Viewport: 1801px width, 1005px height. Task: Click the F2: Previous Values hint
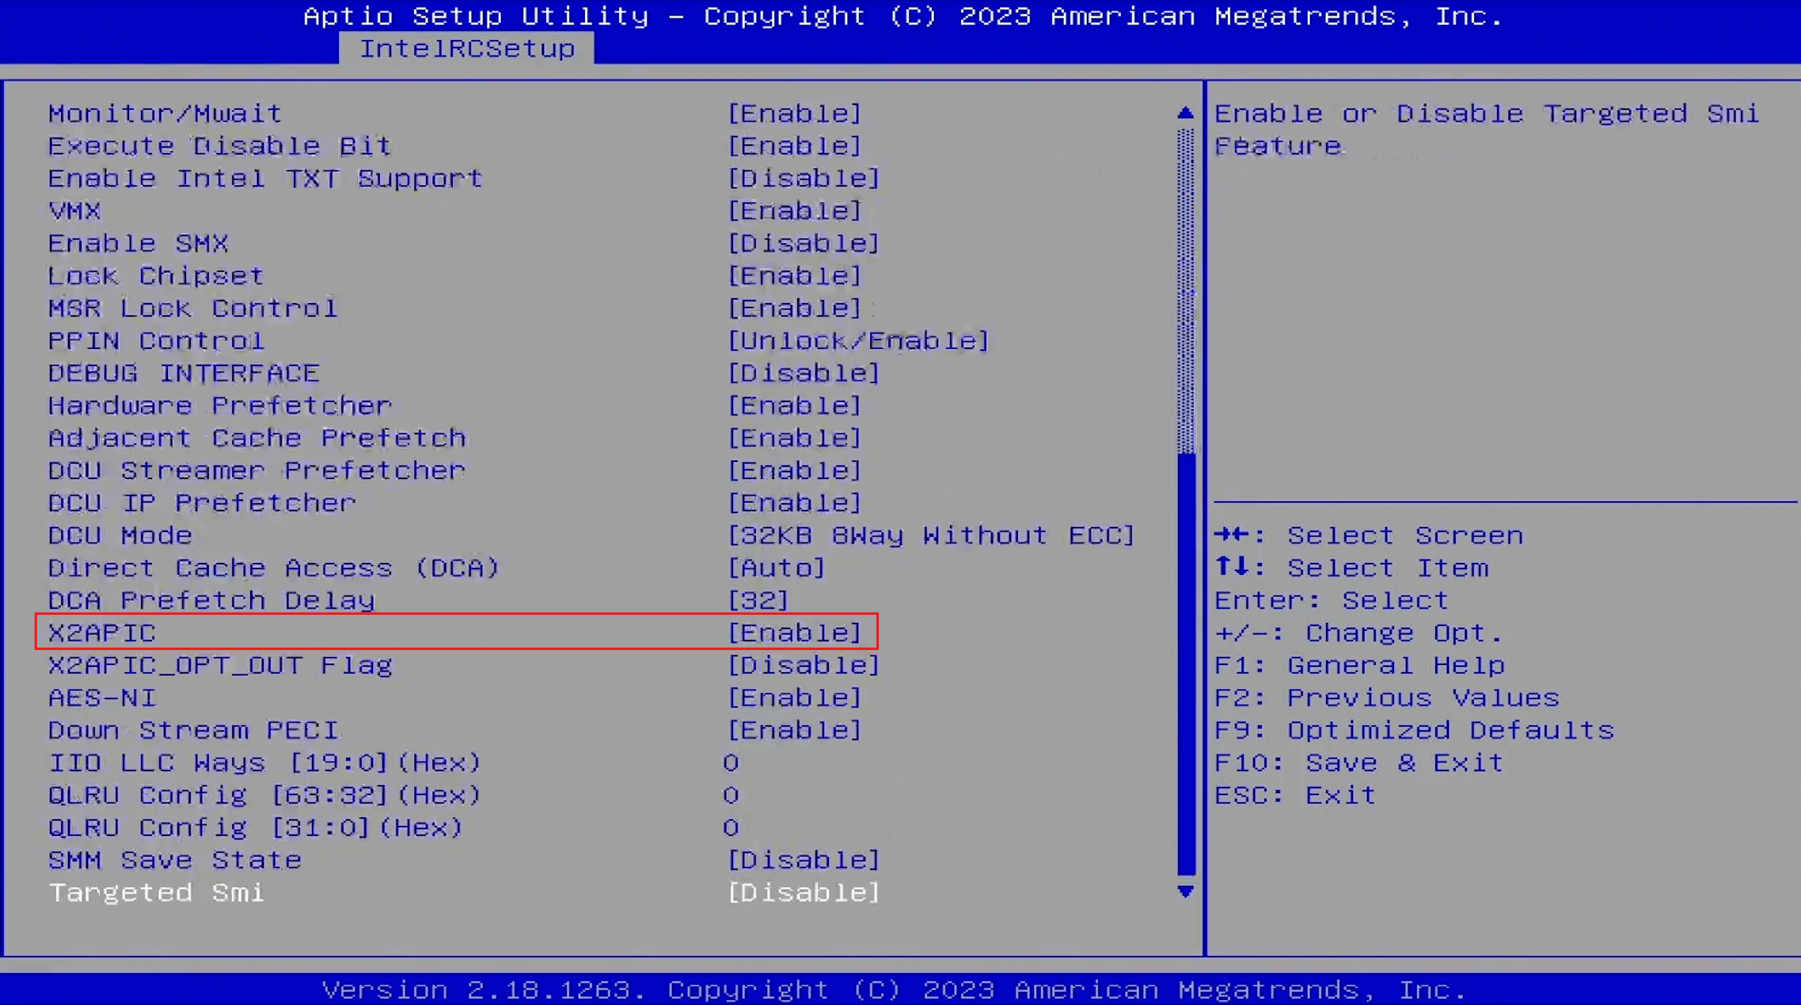(1387, 698)
